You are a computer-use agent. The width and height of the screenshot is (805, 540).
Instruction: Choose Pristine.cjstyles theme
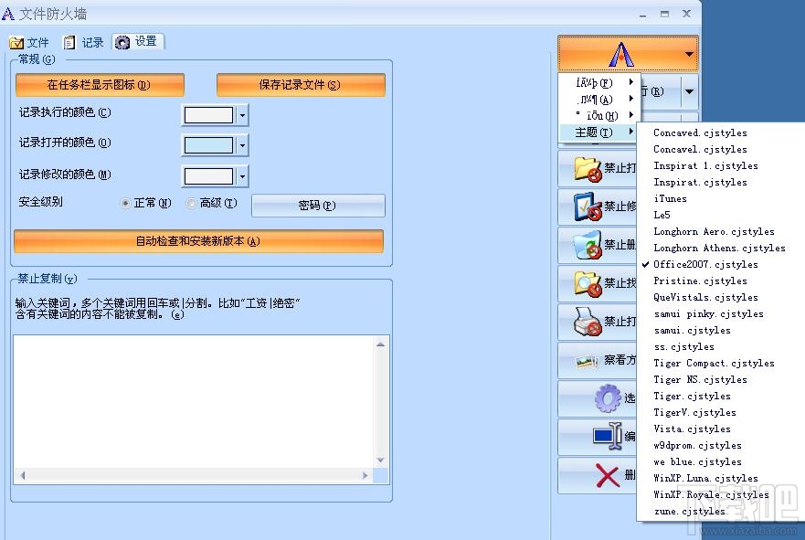pos(720,281)
